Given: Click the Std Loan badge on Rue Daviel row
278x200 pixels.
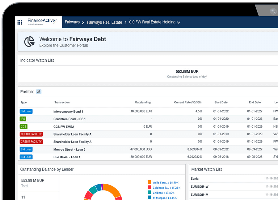Looking at the screenshot, I should click(x=26, y=157).
